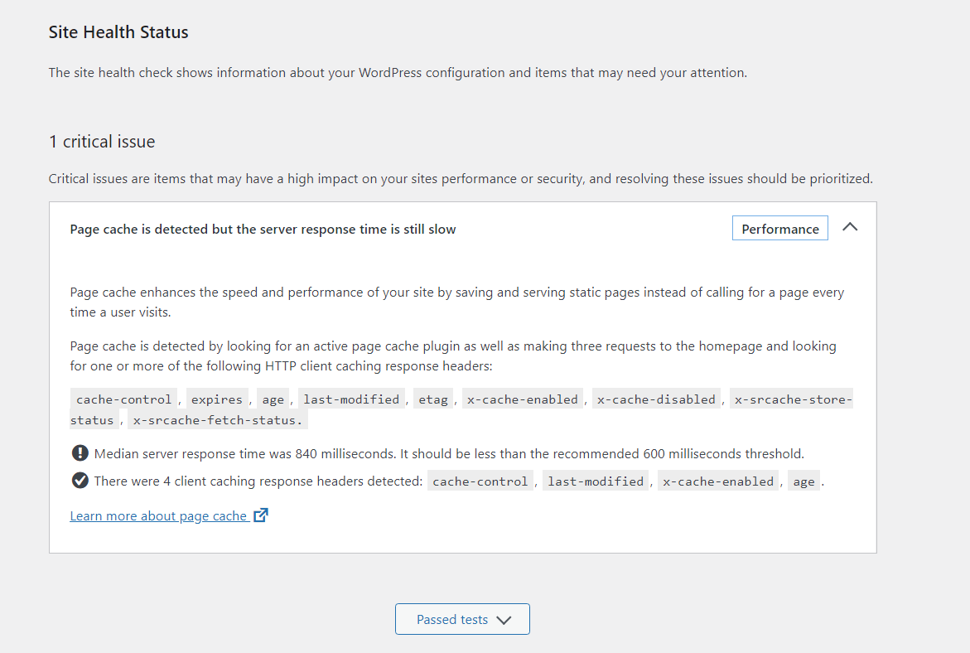This screenshot has height=653, width=970.
Task: Click the Performance badge label
Action: (x=780, y=229)
